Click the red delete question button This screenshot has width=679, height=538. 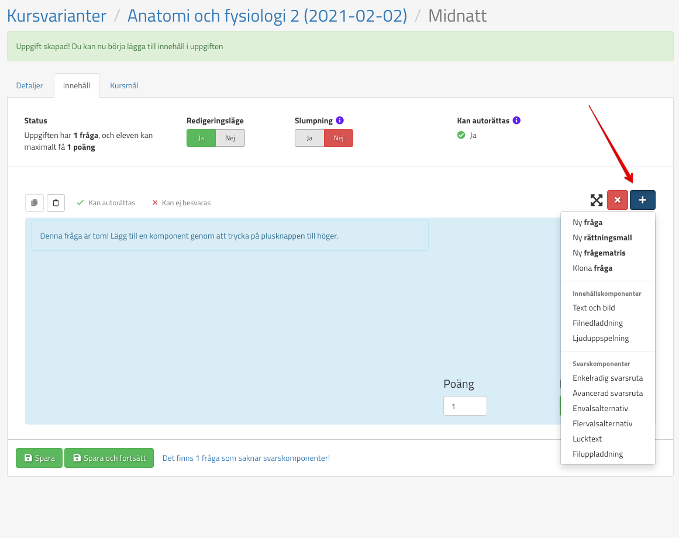coord(617,200)
